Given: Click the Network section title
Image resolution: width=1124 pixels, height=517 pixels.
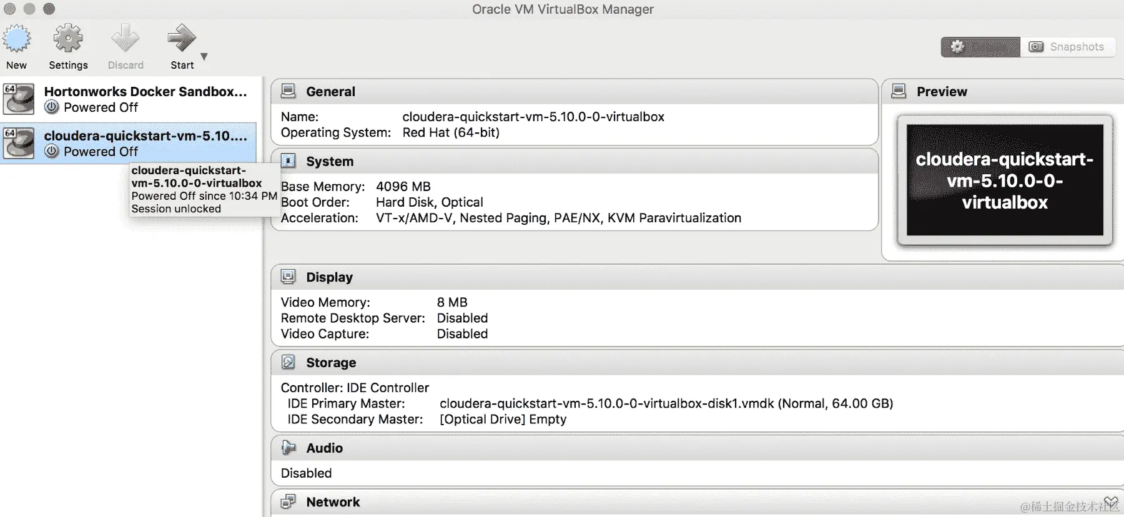Looking at the screenshot, I should coord(333,502).
